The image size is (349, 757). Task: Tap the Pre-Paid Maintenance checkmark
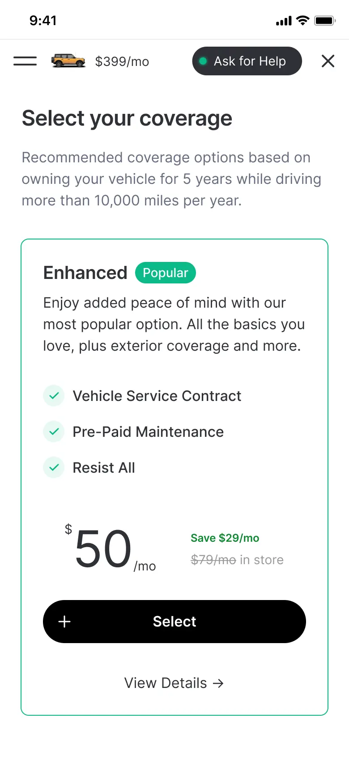point(54,431)
